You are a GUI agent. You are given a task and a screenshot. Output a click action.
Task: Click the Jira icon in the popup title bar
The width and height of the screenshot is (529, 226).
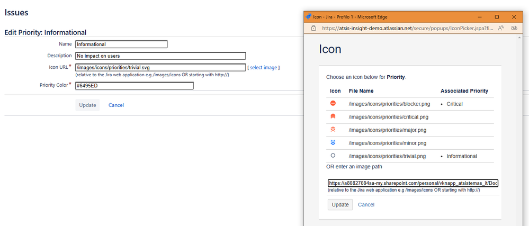click(x=308, y=17)
